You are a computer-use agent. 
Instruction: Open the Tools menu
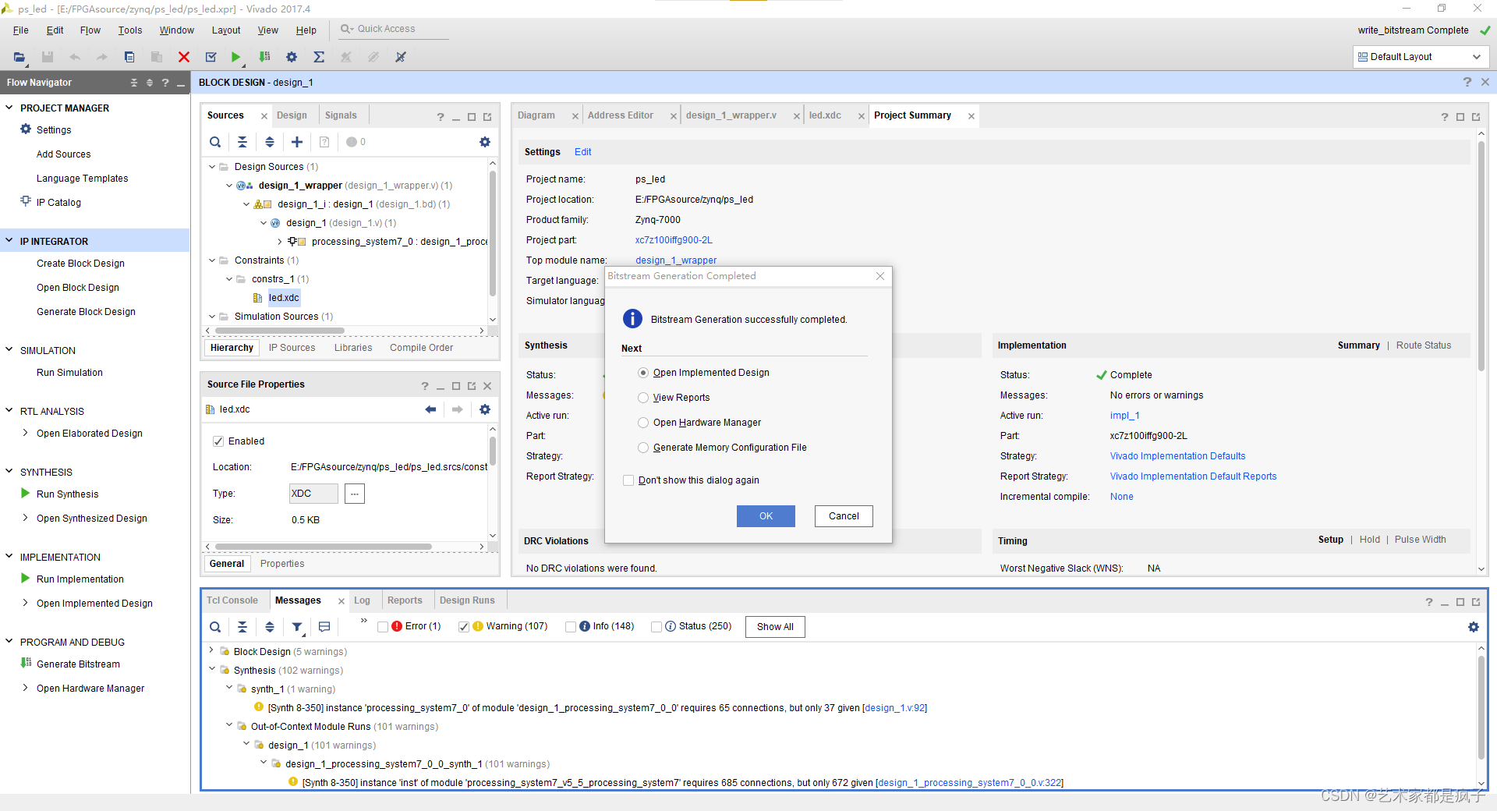point(130,30)
